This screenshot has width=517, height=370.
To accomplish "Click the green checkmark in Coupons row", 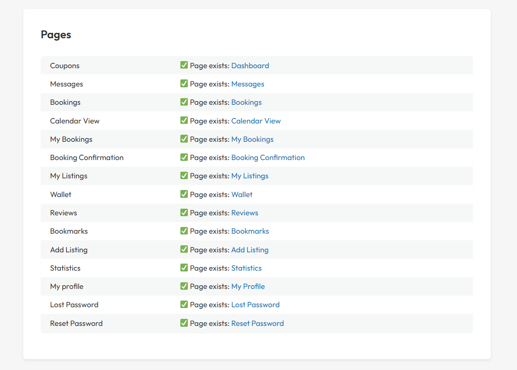I will [184, 65].
